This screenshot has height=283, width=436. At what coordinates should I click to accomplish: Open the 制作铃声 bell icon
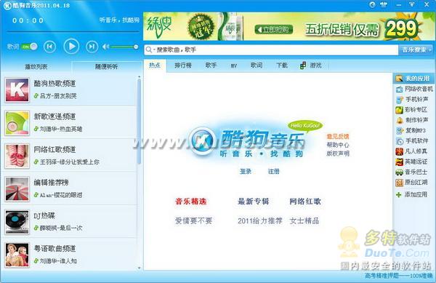[399, 120]
